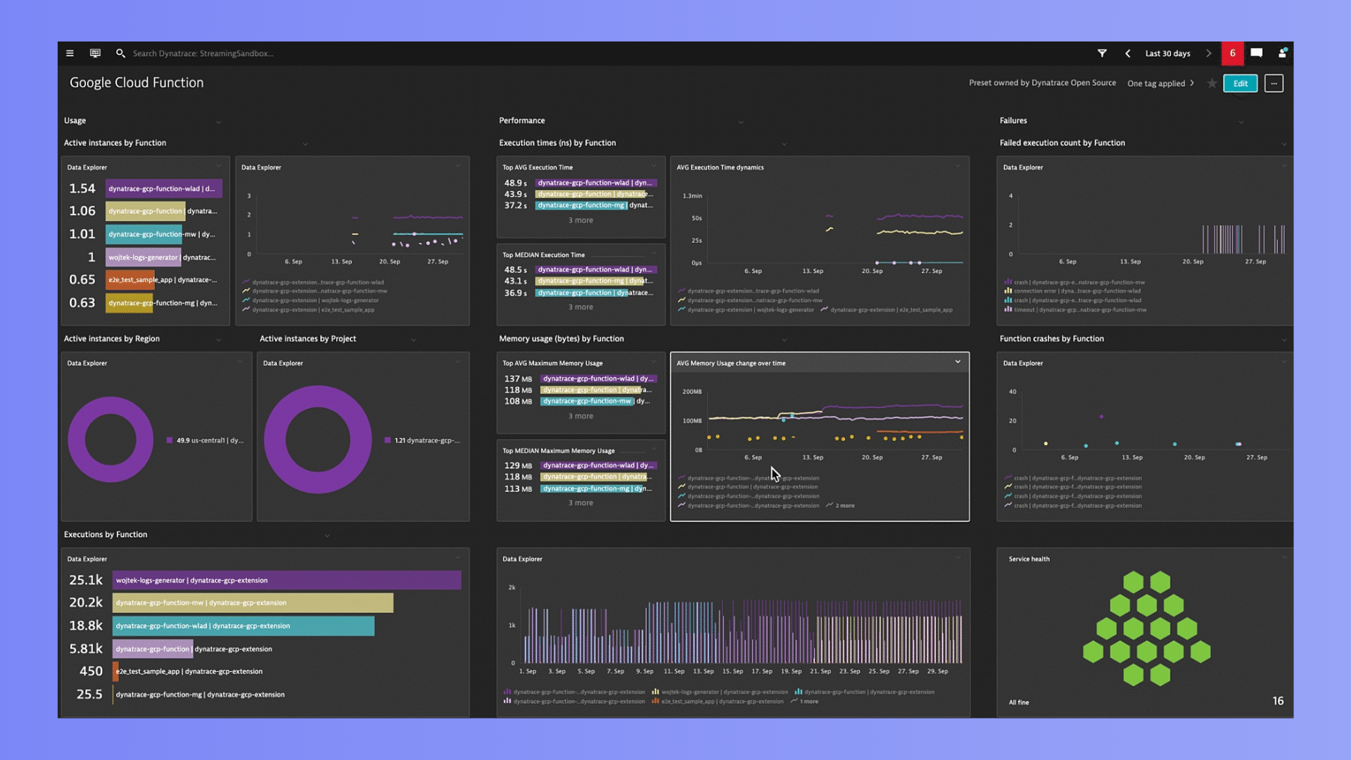Open the chat messages icon
The height and width of the screenshot is (760, 1351).
(1257, 53)
